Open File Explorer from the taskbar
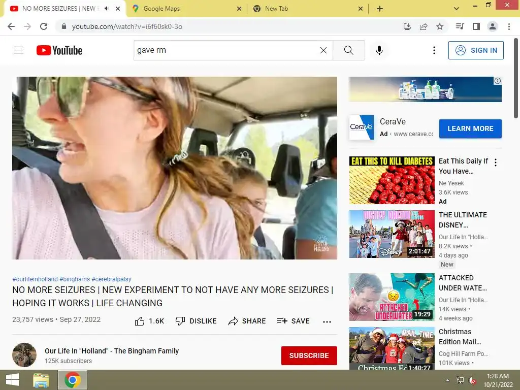 click(41, 380)
